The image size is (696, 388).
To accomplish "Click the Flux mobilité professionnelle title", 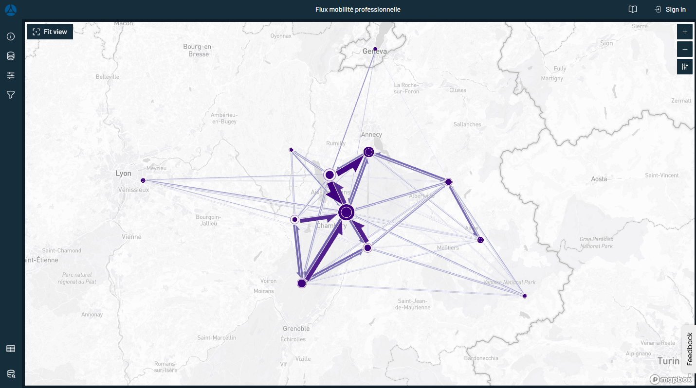I will pos(358,10).
